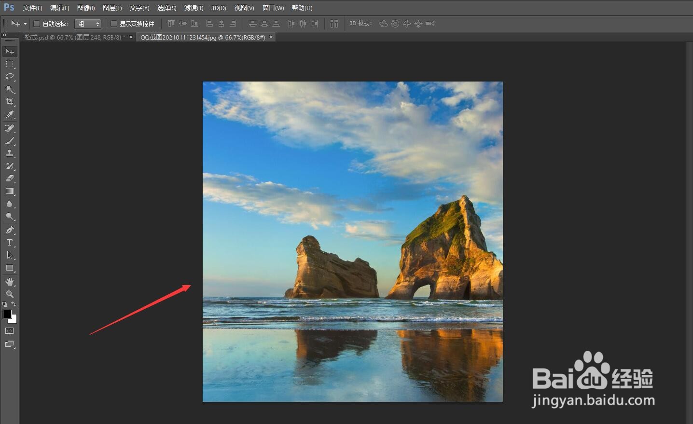
Task: Set the white background color swatch
Action: point(14,320)
